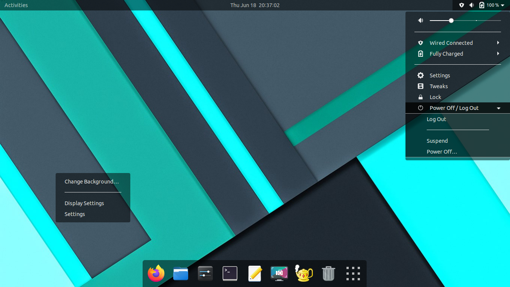Choose Settings in the desktop context menu
Screen dimensions: 510x287
[75, 214]
